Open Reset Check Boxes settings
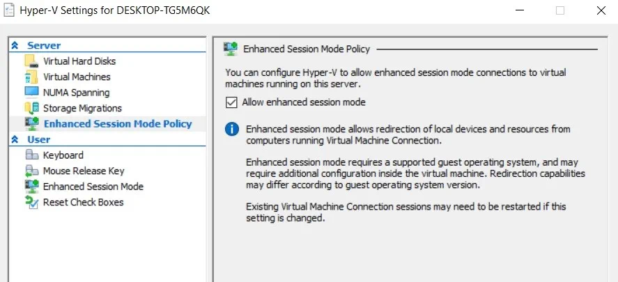Viewport: 618px width, 282px height. click(x=83, y=202)
